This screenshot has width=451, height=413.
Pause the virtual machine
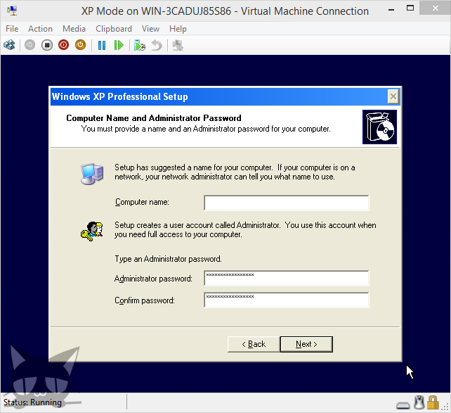102,45
